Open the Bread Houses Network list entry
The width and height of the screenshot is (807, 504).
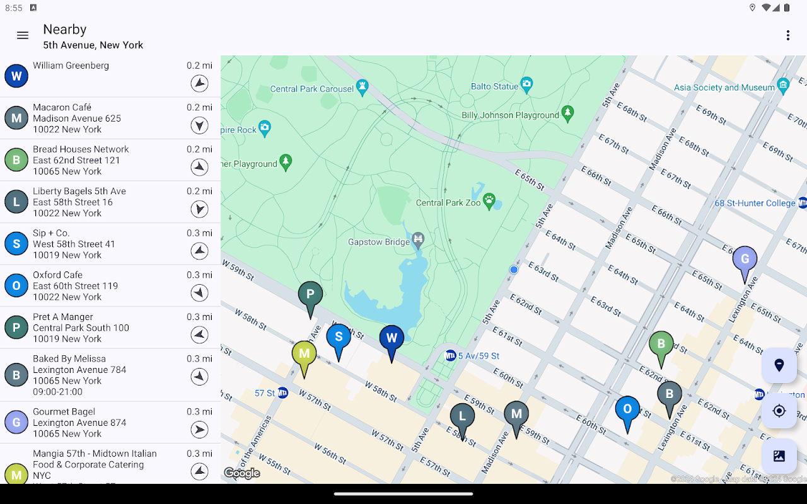(110, 160)
